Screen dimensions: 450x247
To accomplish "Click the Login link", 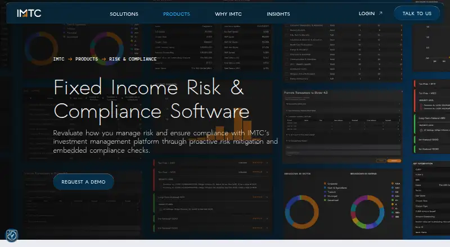I will [x=367, y=13].
